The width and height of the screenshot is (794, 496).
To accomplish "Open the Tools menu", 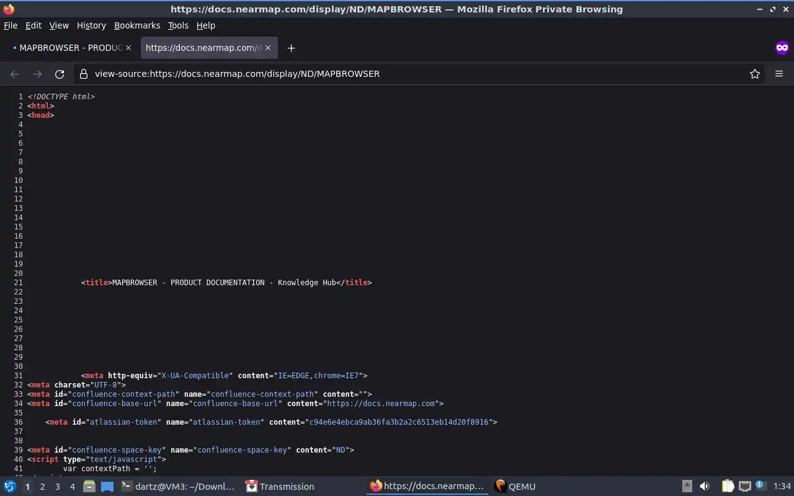I will 178,25.
